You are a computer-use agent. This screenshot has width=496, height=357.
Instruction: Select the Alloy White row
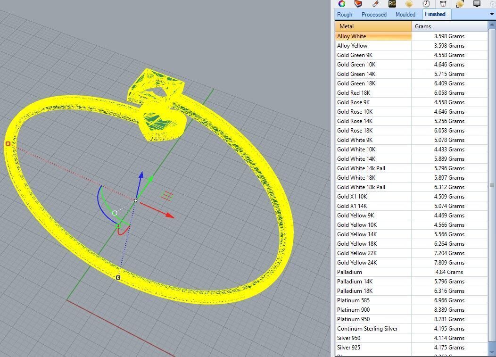click(412, 36)
